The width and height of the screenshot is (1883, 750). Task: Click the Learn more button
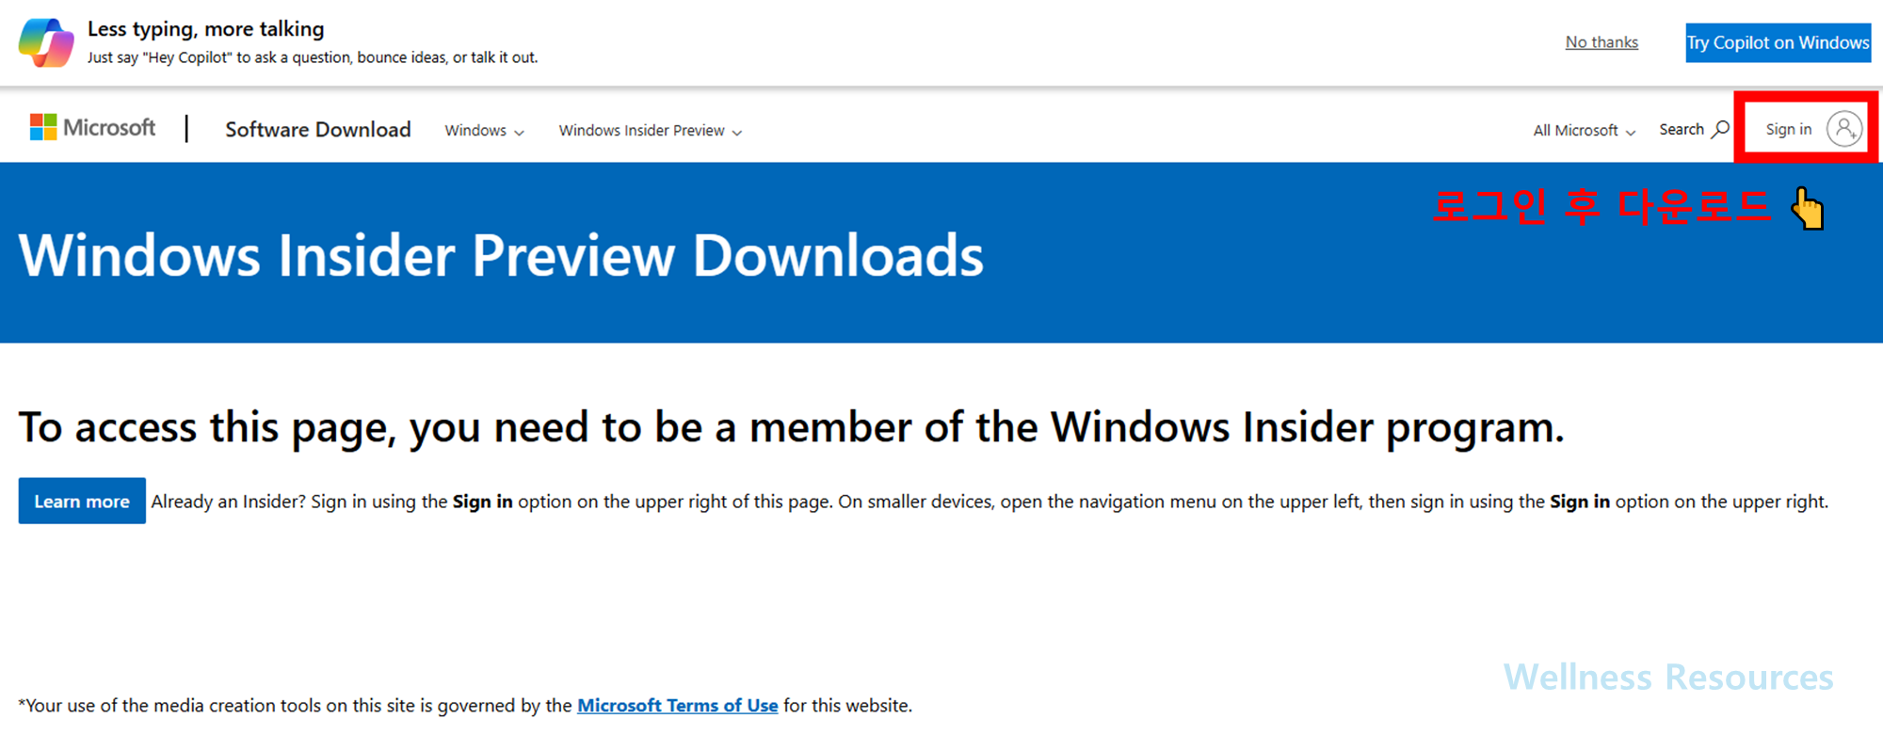pos(82,501)
